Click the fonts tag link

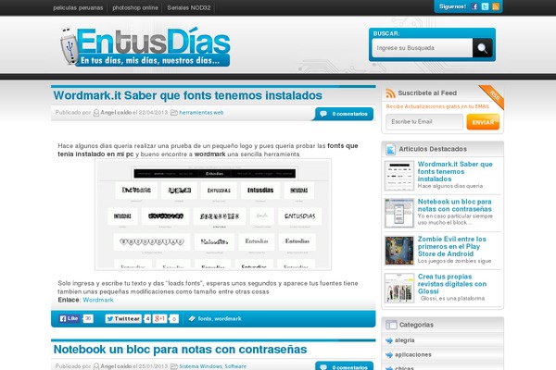[x=205, y=318]
